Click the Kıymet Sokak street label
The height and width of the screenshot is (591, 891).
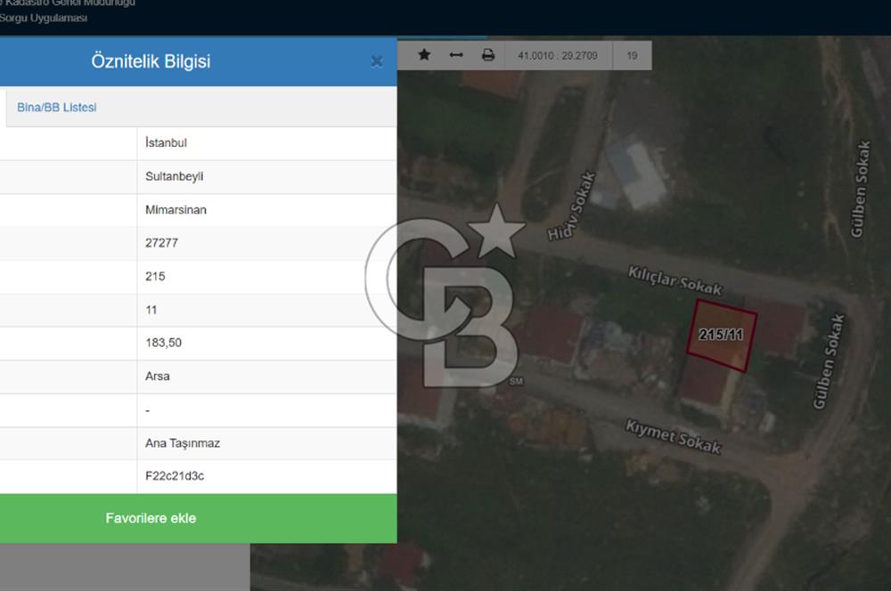[673, 435]
